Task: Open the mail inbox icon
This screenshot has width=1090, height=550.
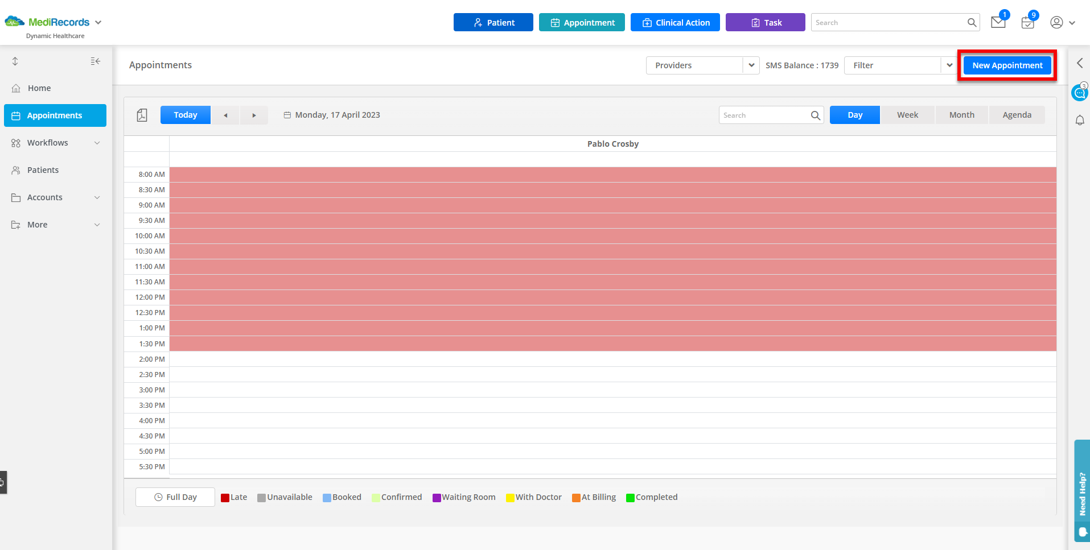Action: (998, 23)
